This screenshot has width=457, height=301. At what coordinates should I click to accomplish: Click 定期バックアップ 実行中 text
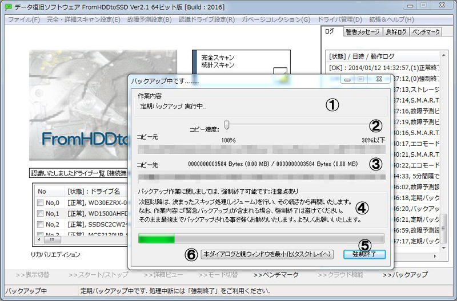click(173, 107)
